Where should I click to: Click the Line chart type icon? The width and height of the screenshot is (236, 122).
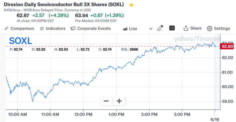[125, 29]
